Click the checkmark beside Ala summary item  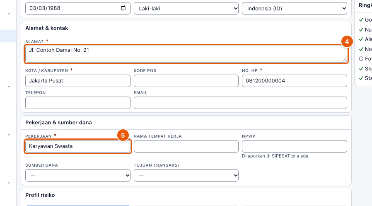tap(361, 39)
